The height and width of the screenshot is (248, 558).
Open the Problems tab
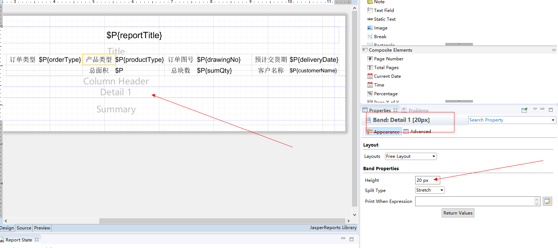click(415, 110)
